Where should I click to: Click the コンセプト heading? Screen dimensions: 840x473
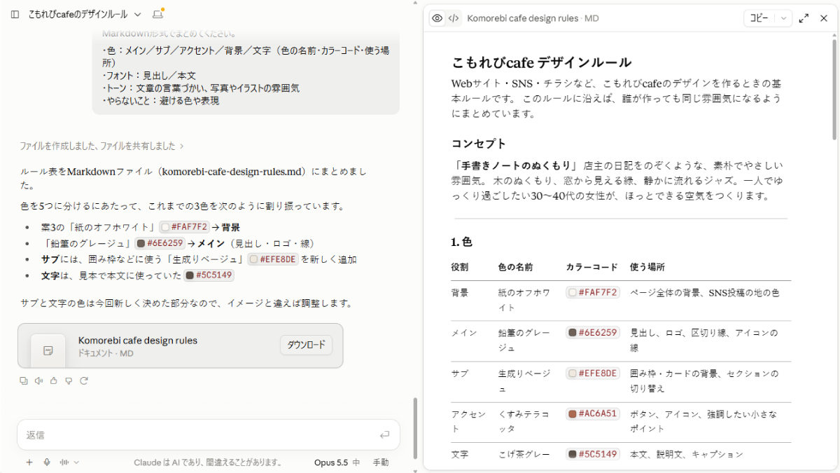(x=479, y=144)
